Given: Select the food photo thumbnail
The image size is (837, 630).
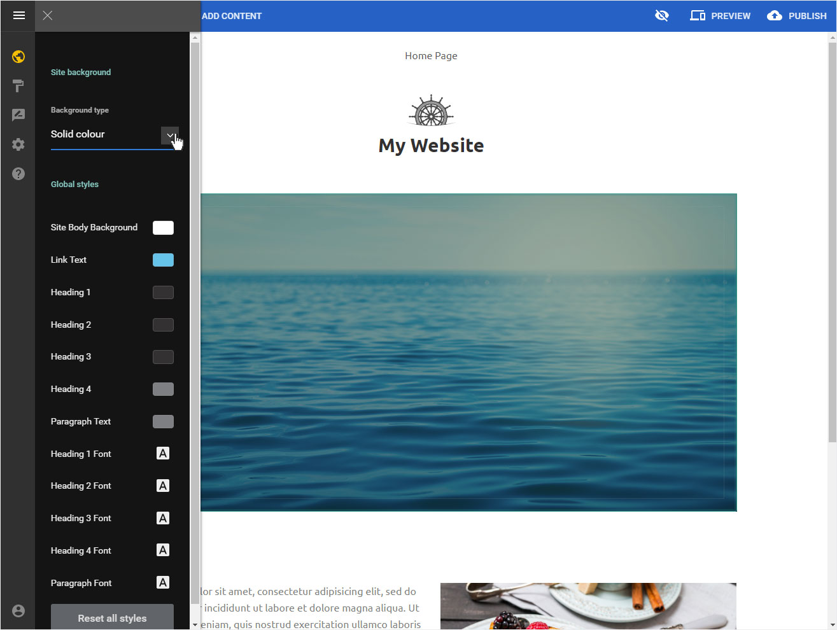Looking at the screenshot, I should click(x=588, y=606).
